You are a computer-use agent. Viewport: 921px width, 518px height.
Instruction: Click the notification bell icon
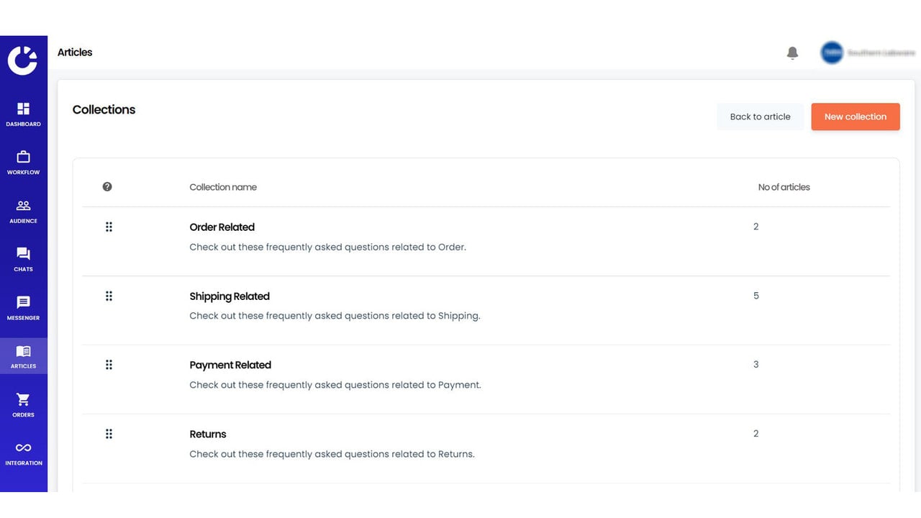click(x=792, y=53)
